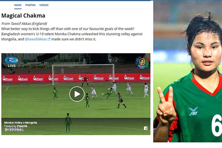This screenshot has height=148, width=222.
Task: Click the FBT logo on the jersey
Action: [x=193, y=111]
